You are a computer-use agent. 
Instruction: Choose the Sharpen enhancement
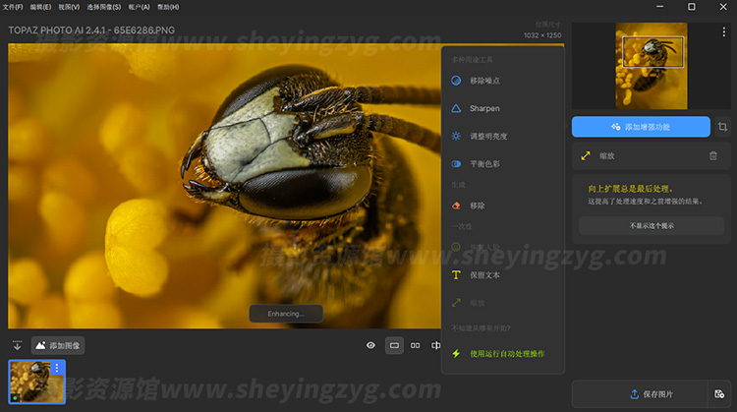point(483,108)
